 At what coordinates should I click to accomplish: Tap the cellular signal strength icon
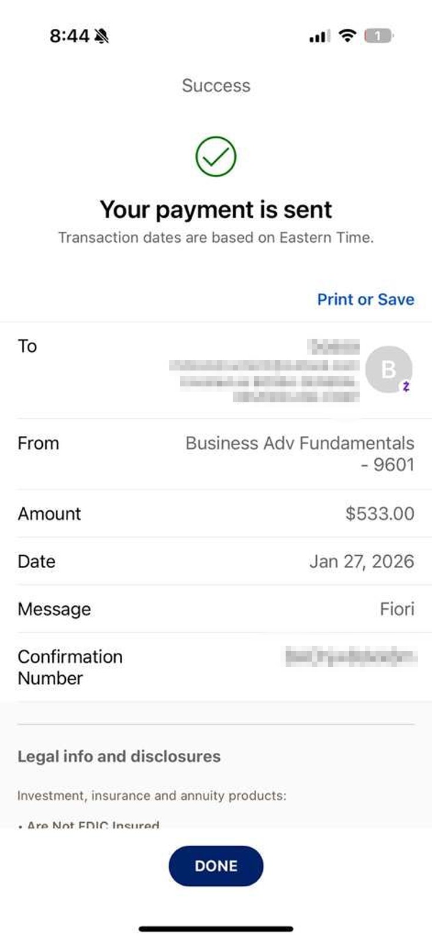[x=319, y=36]
